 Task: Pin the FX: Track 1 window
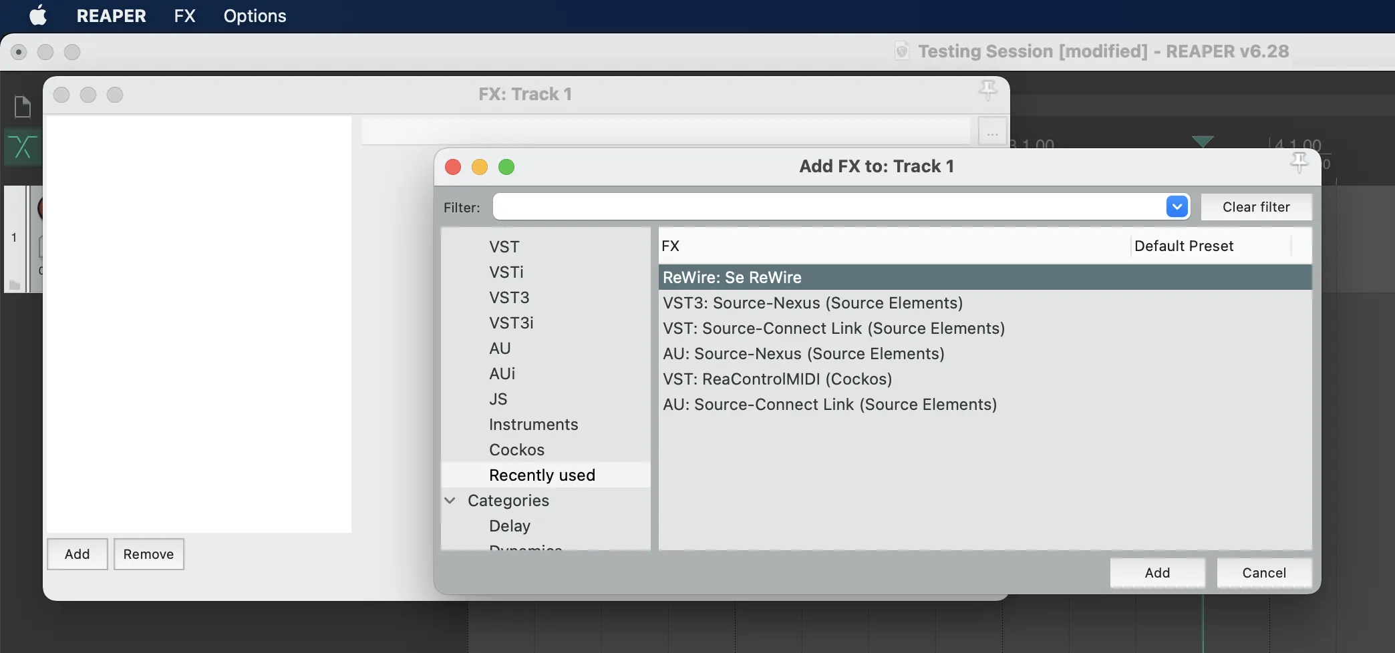pos(988,89)
